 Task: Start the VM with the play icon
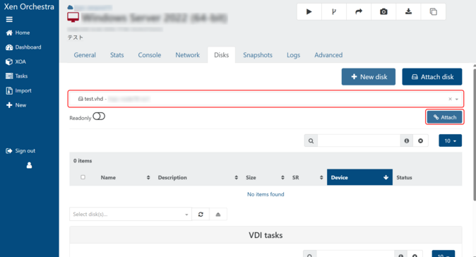(309, 12)
